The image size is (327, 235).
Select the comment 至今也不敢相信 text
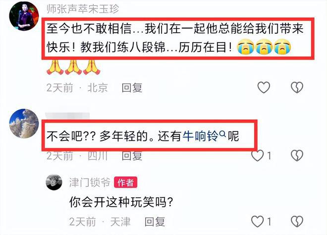coord(175,38)
